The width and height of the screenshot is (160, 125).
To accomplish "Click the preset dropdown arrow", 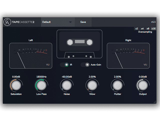I will 70,22.
